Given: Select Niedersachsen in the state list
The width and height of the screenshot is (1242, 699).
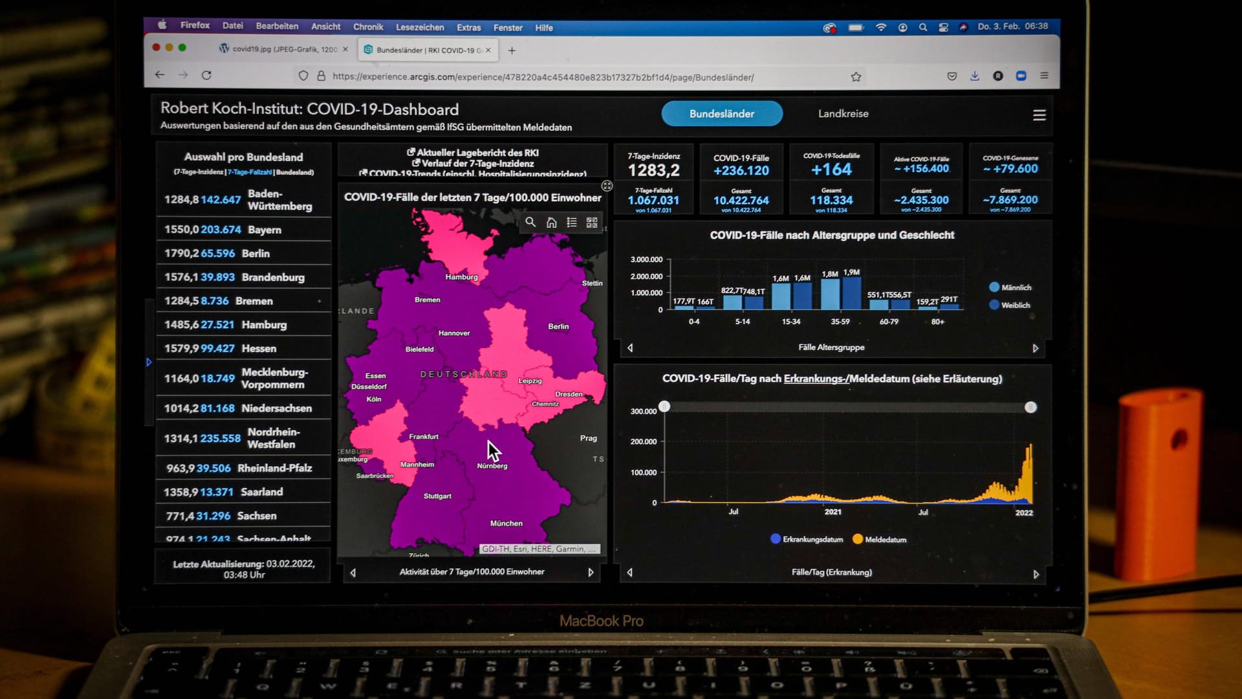Looking at the screenshot, I should pyautogui.click(x=244, y=408).
